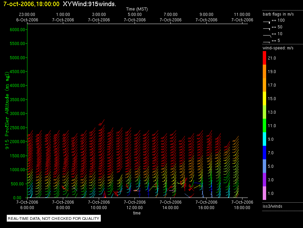
Task: Click the cyan 9.0 wind-speed swatch
Action: point(264,139)
